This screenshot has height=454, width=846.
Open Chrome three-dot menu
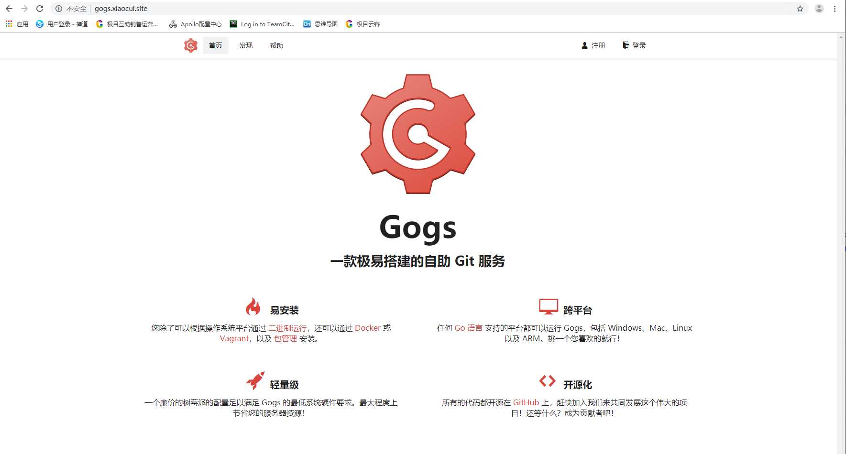click(835, 9)
